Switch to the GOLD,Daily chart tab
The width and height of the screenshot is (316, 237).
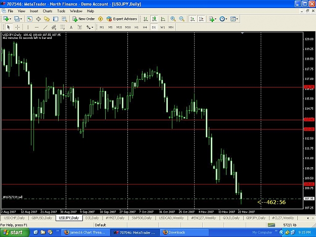click(231, 218)
